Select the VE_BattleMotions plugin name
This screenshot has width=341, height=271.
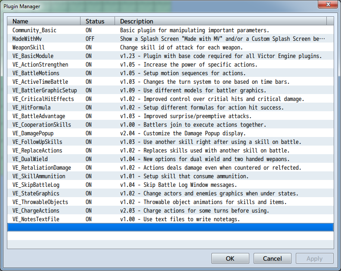[36, 73]
